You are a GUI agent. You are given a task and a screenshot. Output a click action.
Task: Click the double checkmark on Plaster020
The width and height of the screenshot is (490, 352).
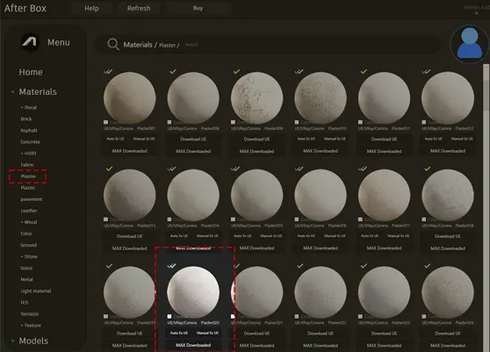pyautogui.click(x=171, y=266)
